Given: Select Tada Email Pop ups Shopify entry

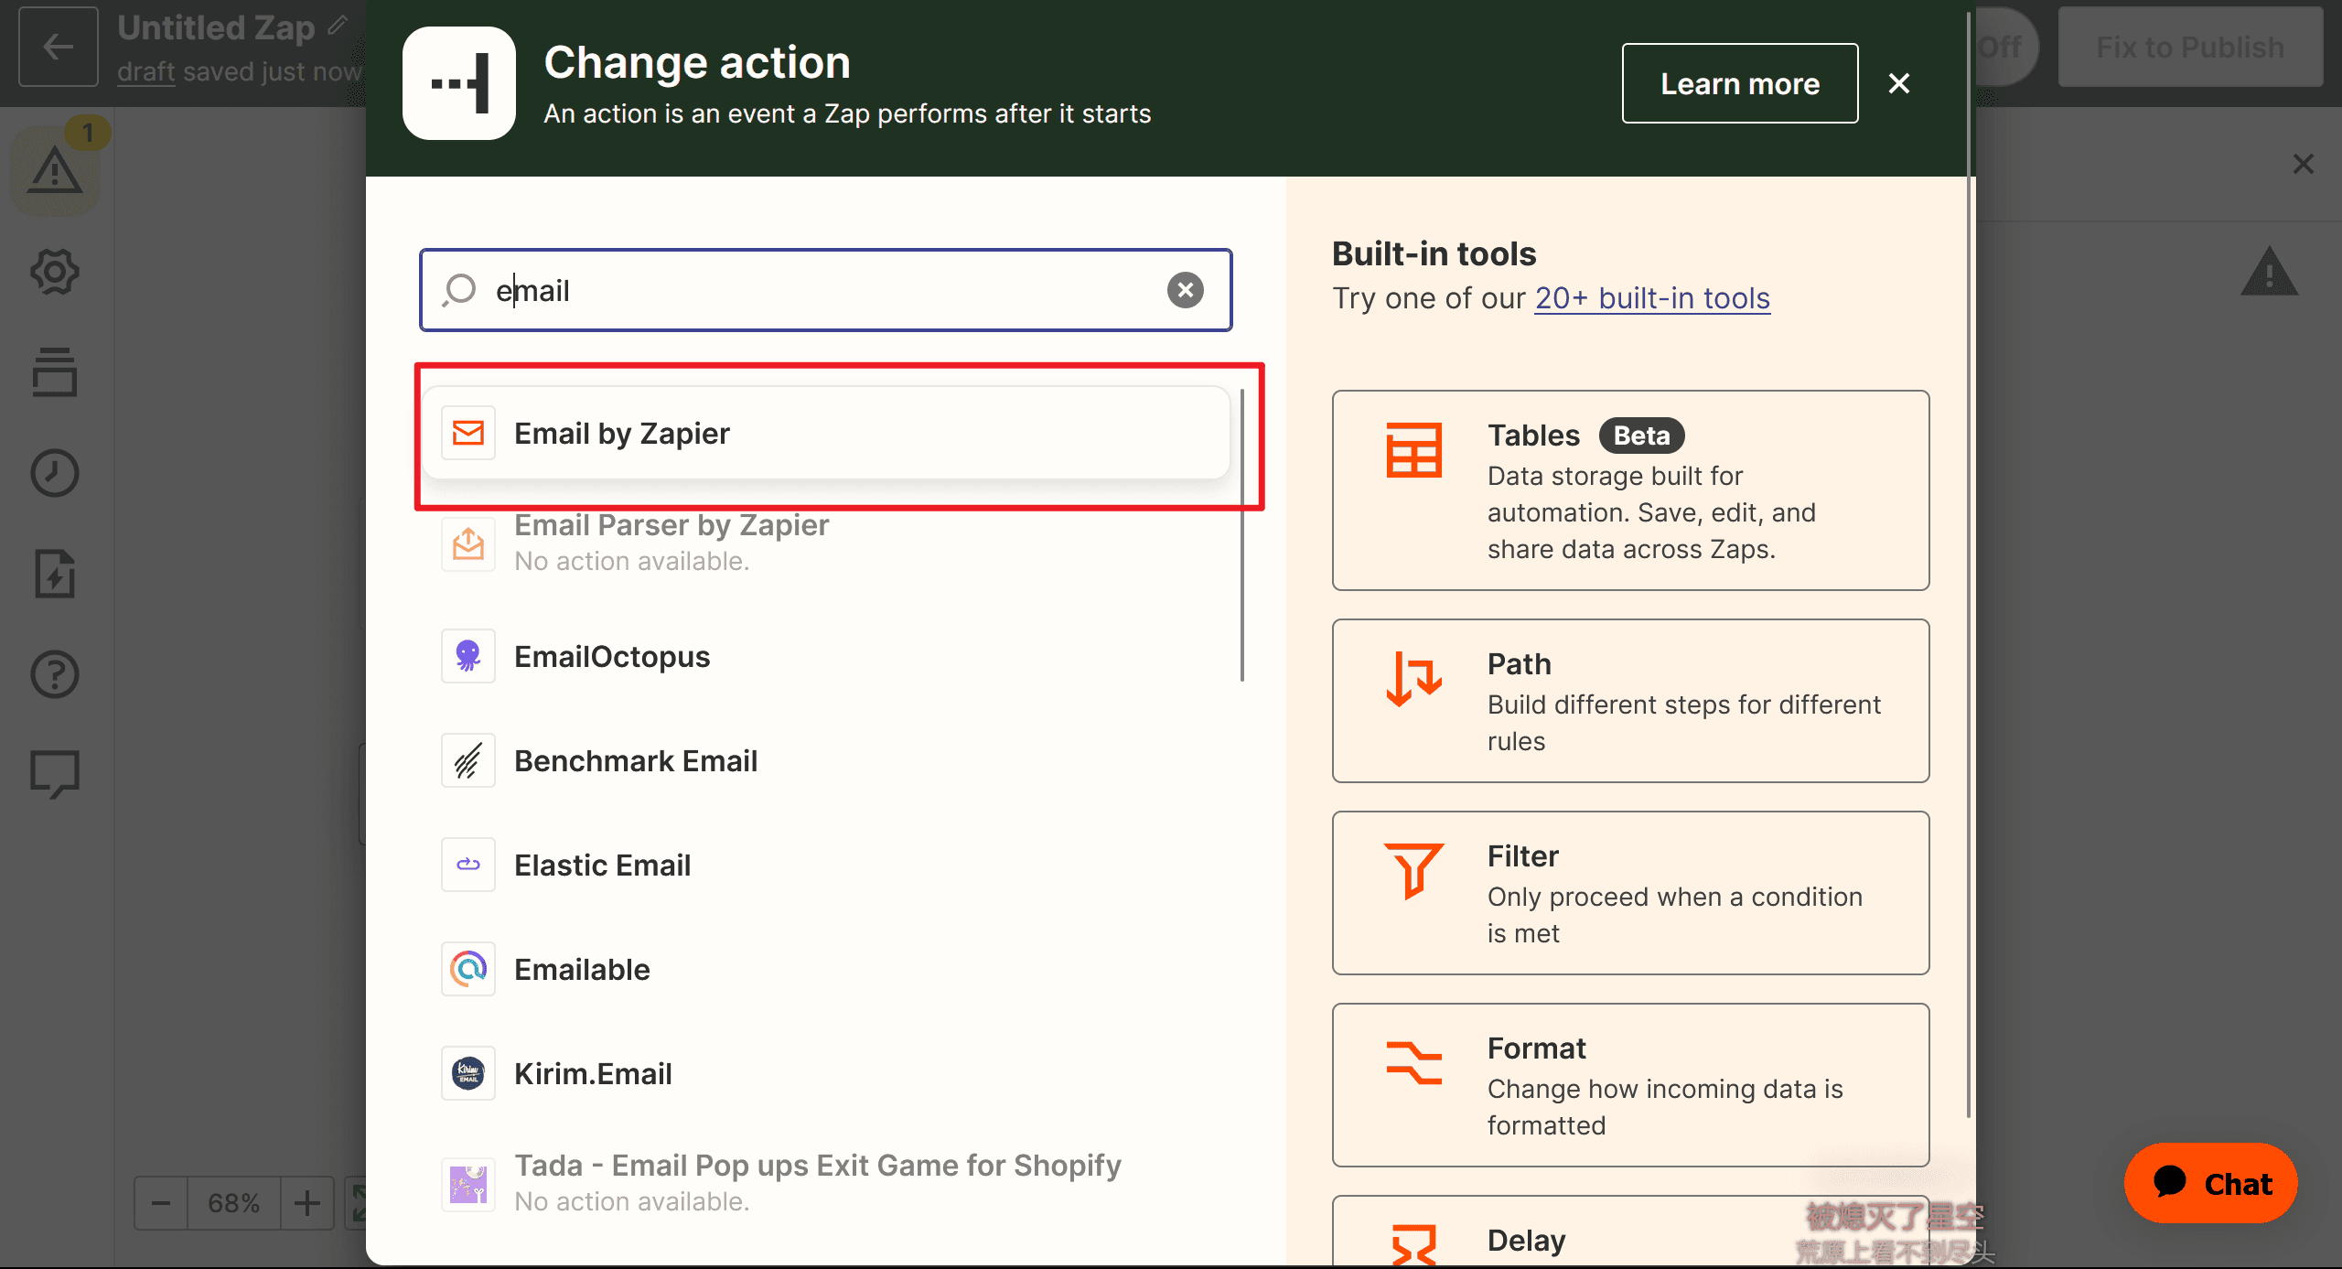Looking at the screenshot, I should (826, 1183).
